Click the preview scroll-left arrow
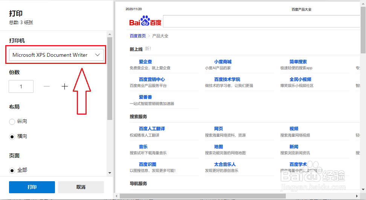Viewport: 366px width, 200px height. click(x=117, y=196)
